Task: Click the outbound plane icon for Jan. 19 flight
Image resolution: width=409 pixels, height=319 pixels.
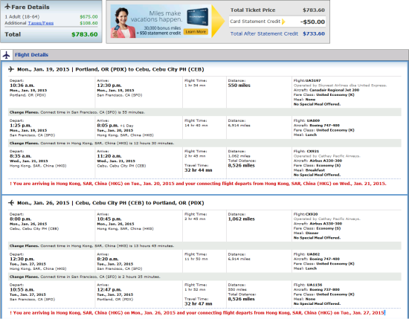Action: (x=11, y=69)
